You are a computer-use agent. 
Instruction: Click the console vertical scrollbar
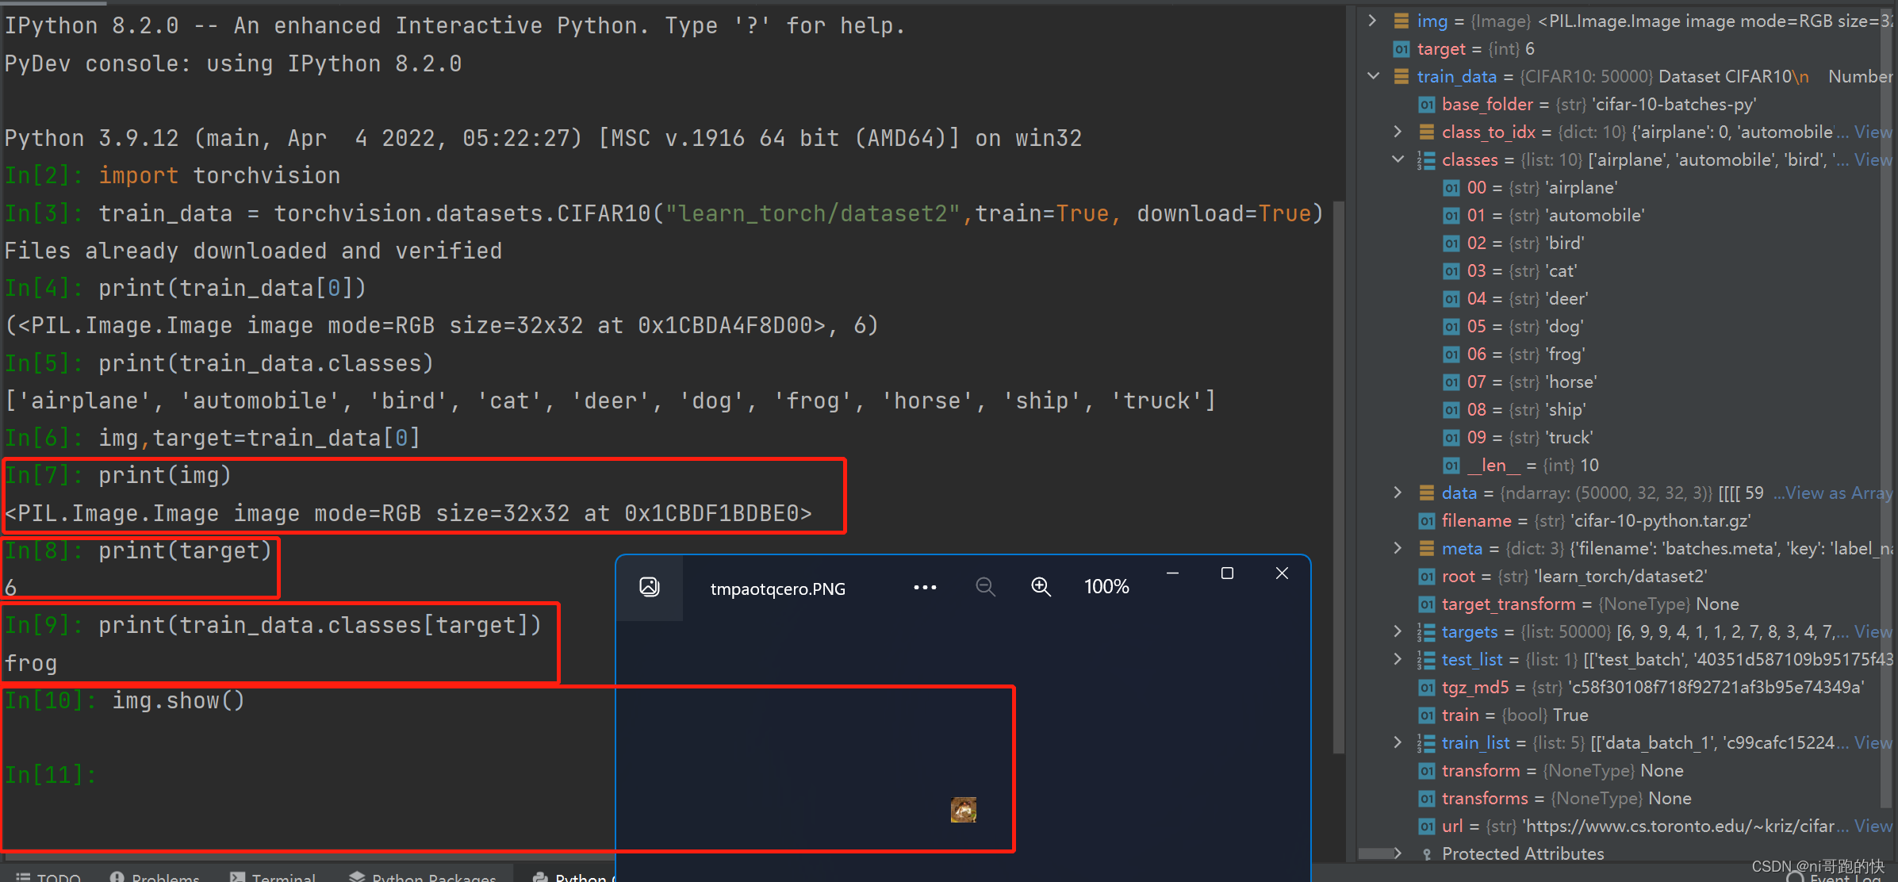click(x=1339, y=476)
